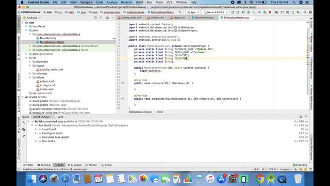Image resolution: width=330 pixels, height=186 pixels.
Task: Collapse the Gradle Scripts node
Action: (23, 97)
